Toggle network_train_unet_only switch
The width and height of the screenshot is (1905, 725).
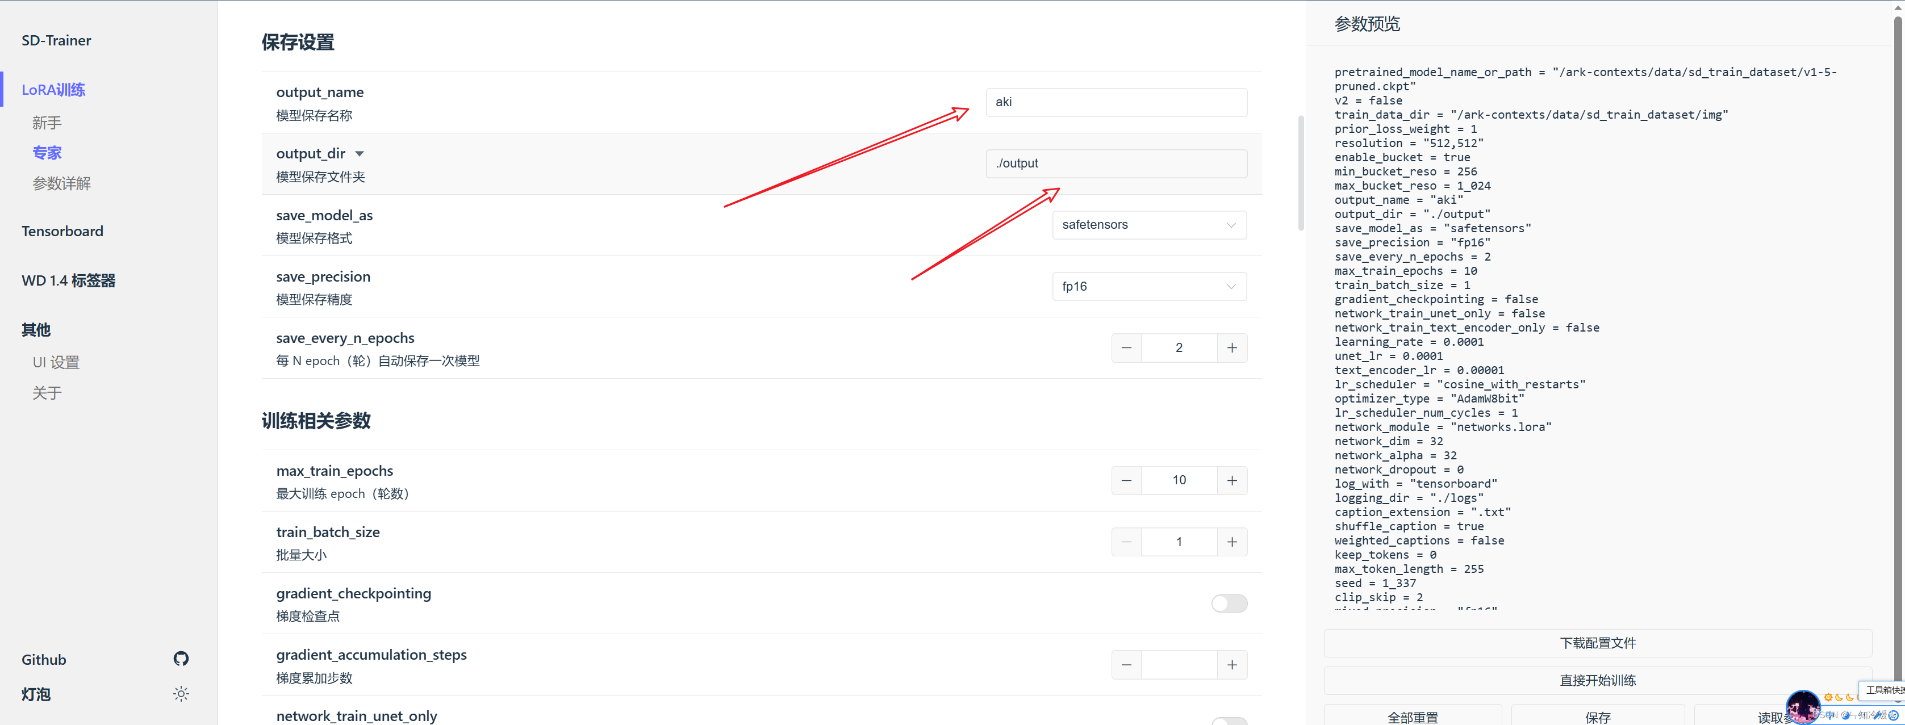[1229, 720]
